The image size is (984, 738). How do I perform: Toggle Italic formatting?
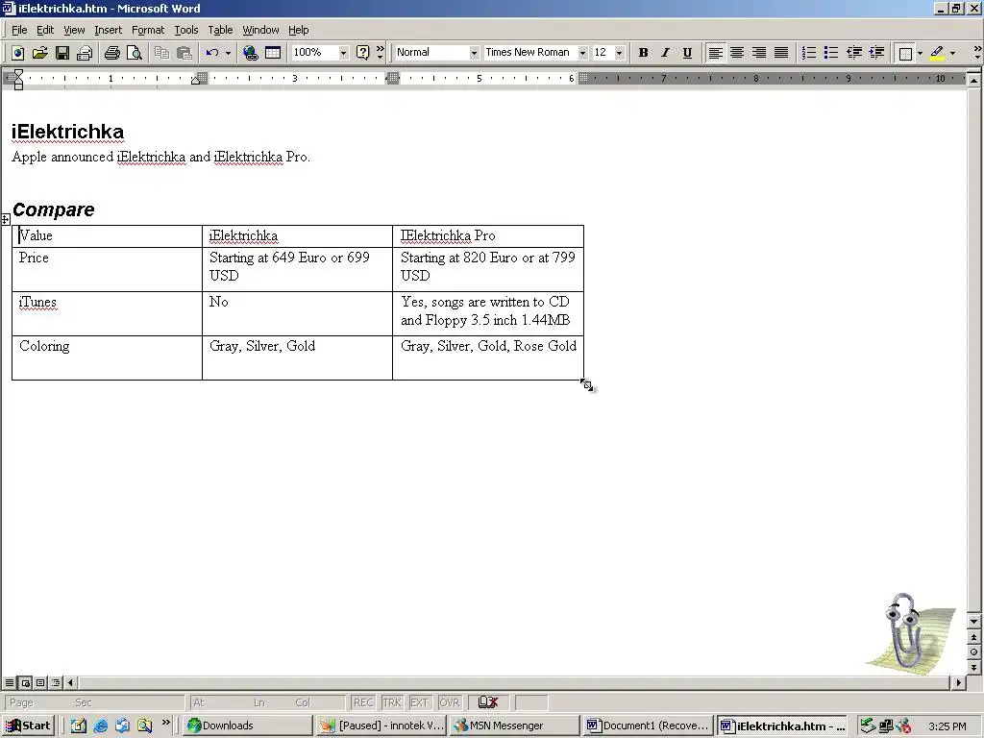click(665, 53)
